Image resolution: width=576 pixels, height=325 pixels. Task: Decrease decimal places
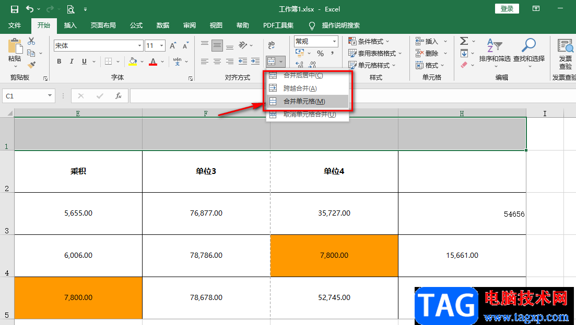click(312, 65)
